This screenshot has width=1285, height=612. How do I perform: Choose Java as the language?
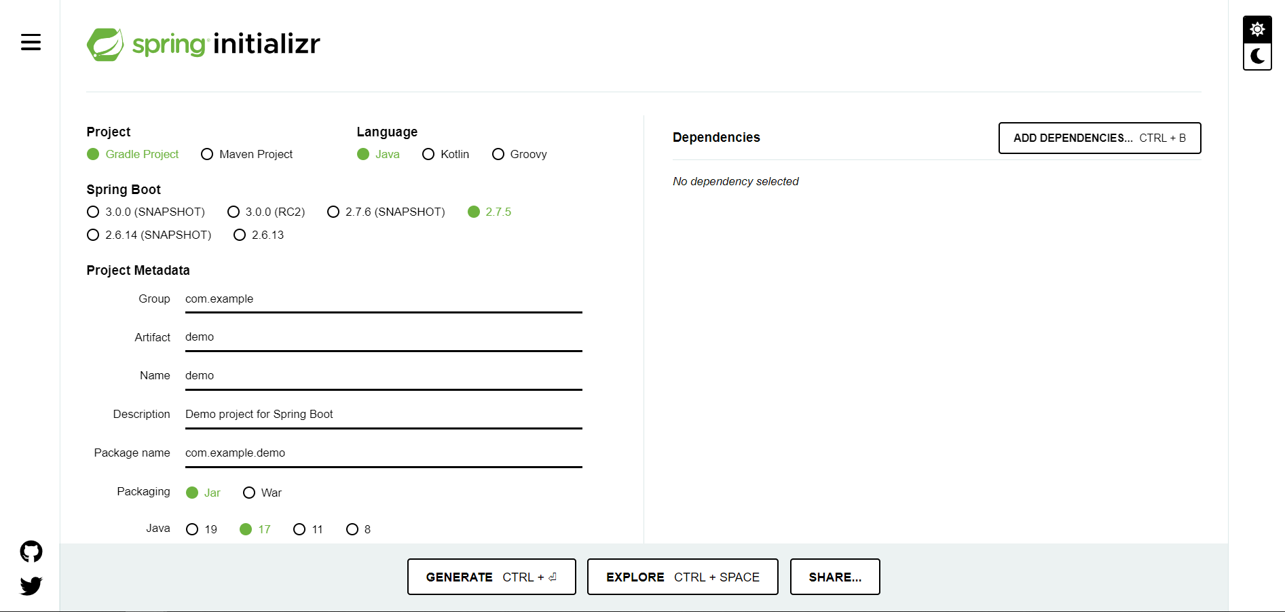click(378, 154)
